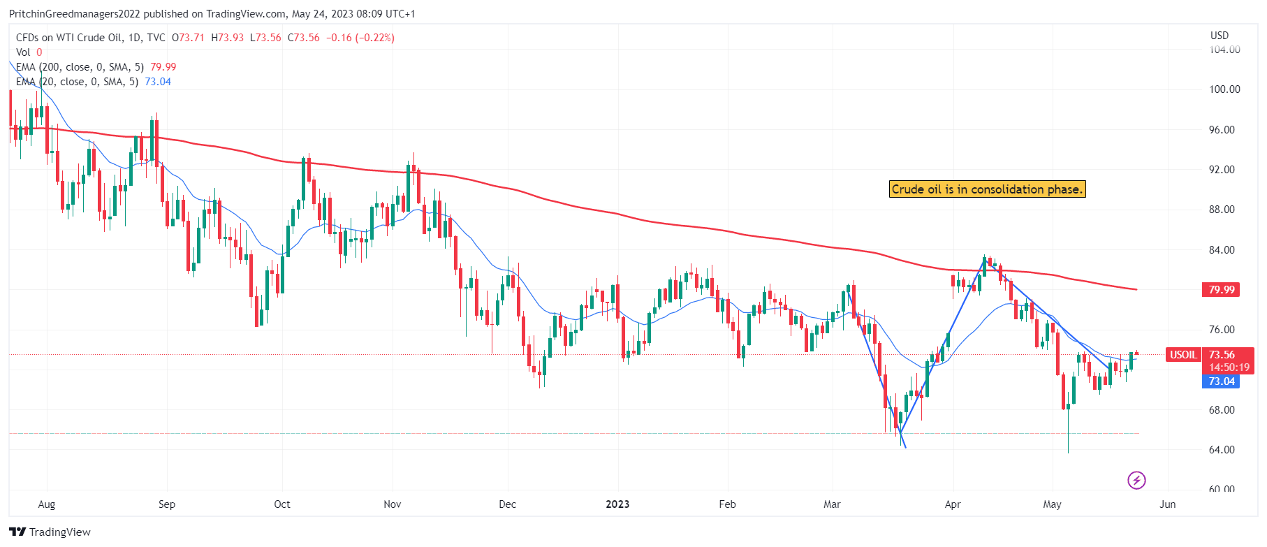Click the 14:50:19 countdown timer label
Screen dimensions: 1267x547
[1229, 367]
